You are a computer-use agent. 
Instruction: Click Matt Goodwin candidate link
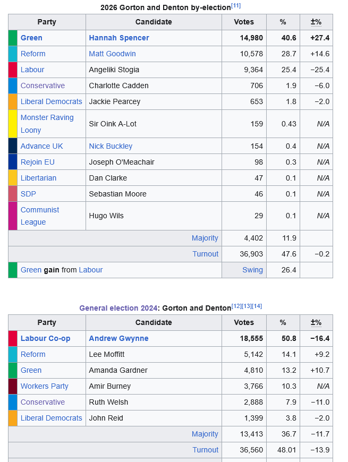tap(112, 54)
